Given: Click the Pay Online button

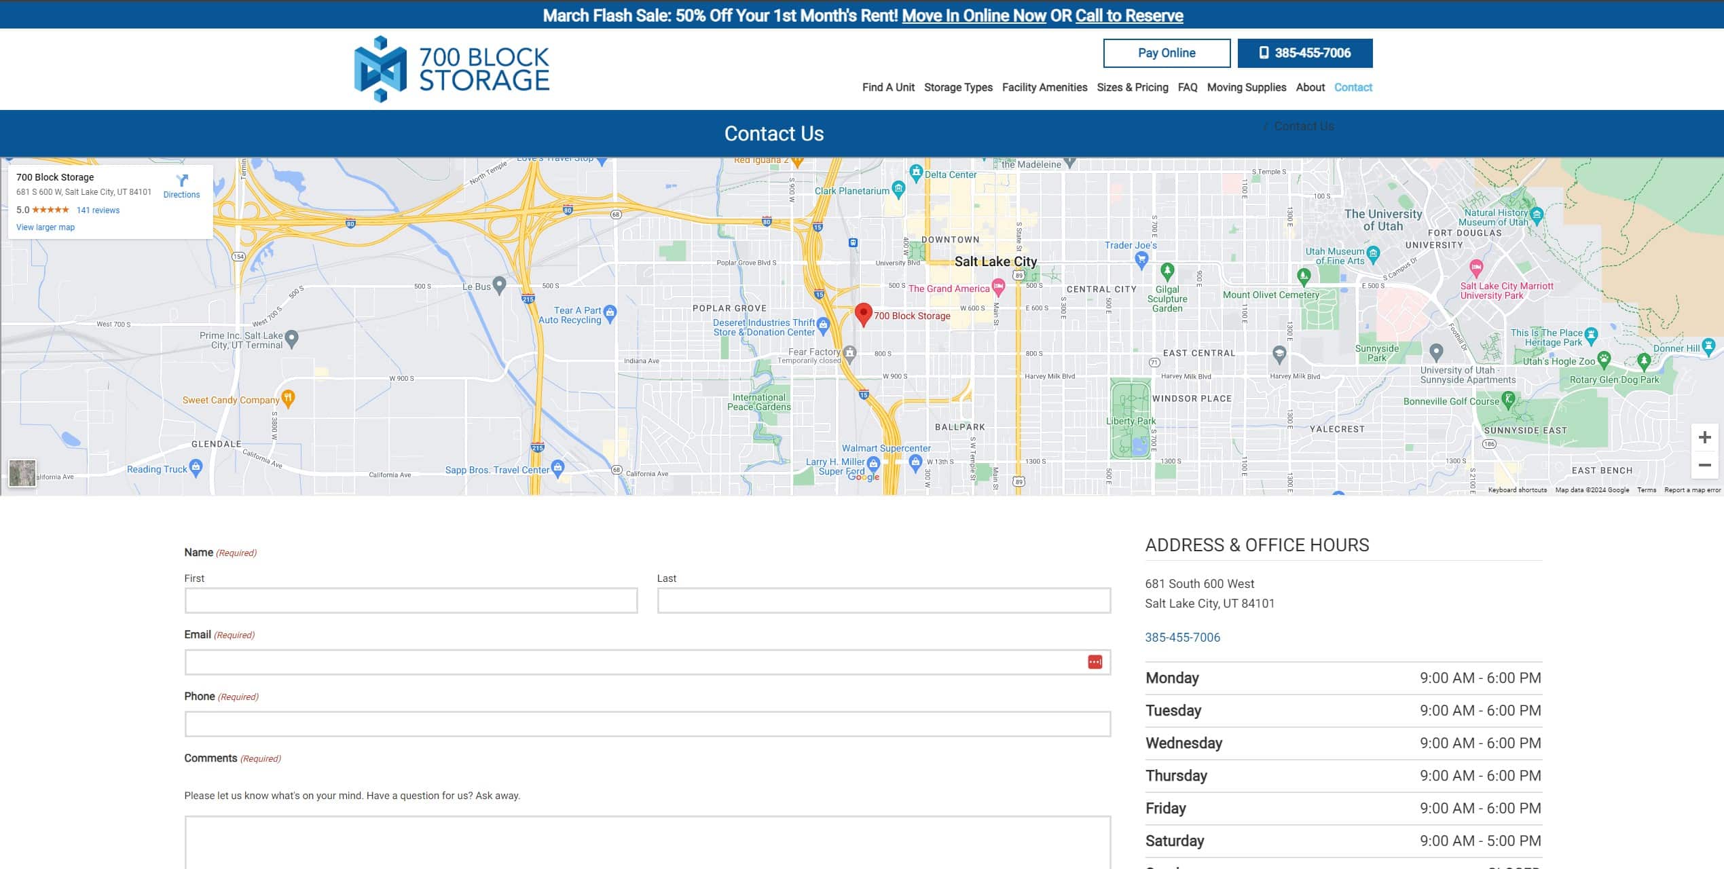Looking at the screenshot, I should (x=1167, y=53).
